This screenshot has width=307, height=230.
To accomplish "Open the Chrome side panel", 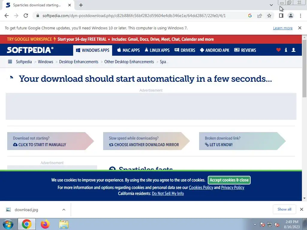I will click(281, 16).
